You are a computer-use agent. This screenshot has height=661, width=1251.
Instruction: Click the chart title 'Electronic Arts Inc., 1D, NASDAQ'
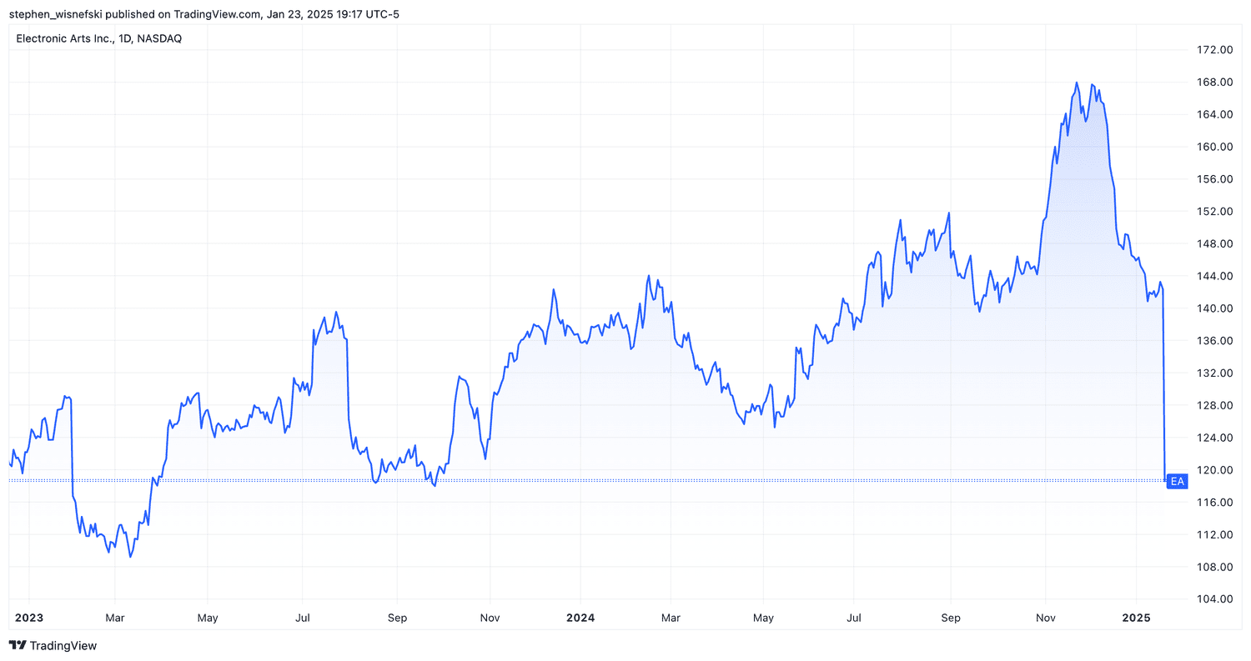point(99,38)
